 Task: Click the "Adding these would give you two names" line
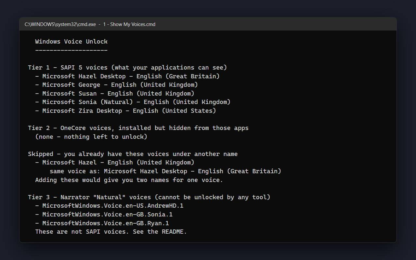pos(129,180)
